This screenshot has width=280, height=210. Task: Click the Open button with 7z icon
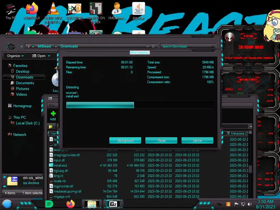click(x=39, y=56)
